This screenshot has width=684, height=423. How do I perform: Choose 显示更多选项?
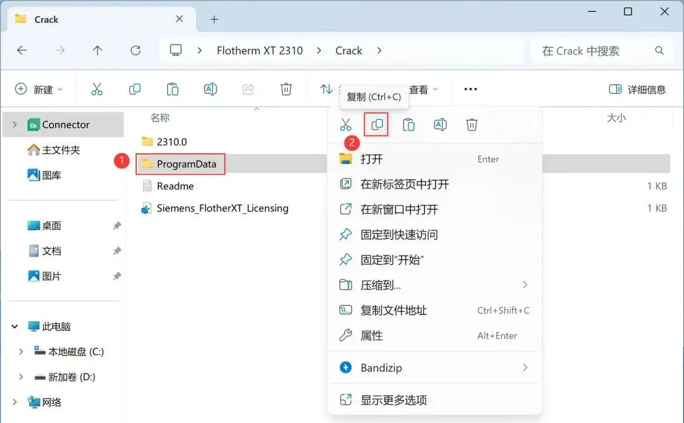tap(434, 400)
